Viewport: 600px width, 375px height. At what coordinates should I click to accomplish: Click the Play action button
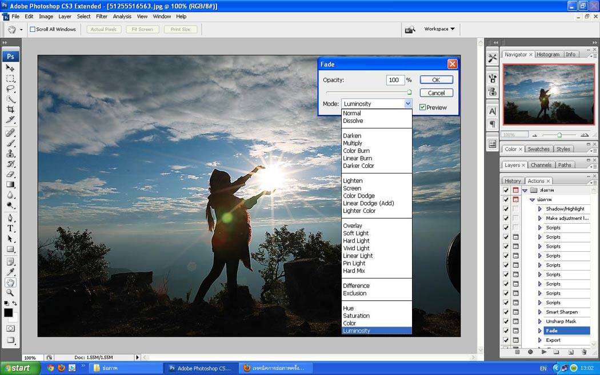pos(544,352)
